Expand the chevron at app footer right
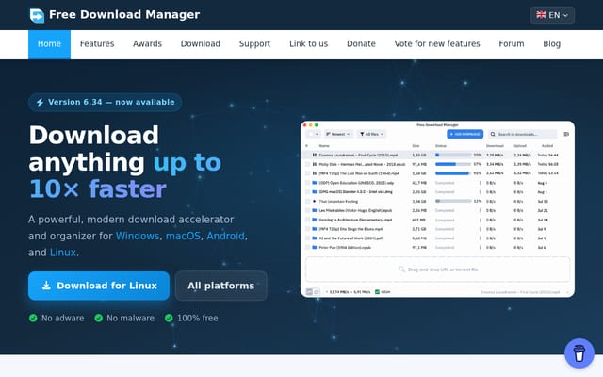 (x=567, y=292)
